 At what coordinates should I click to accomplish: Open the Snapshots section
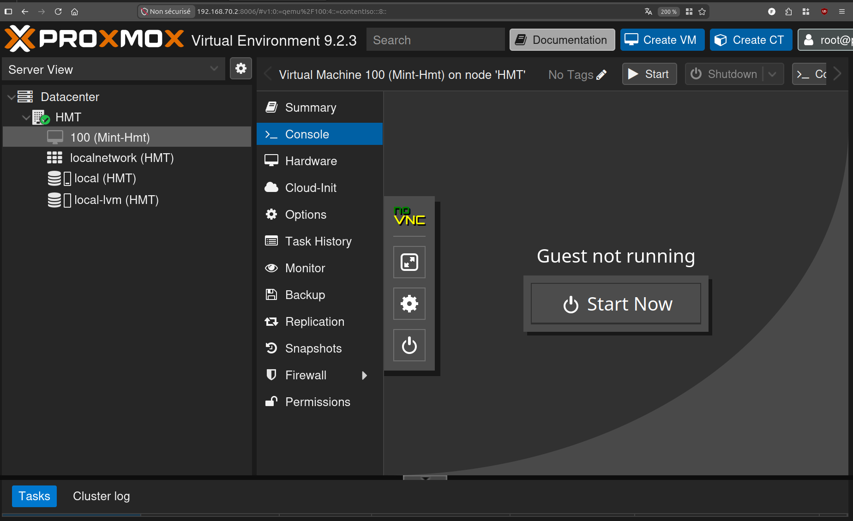pyautogui.click(x=319, y=348)
